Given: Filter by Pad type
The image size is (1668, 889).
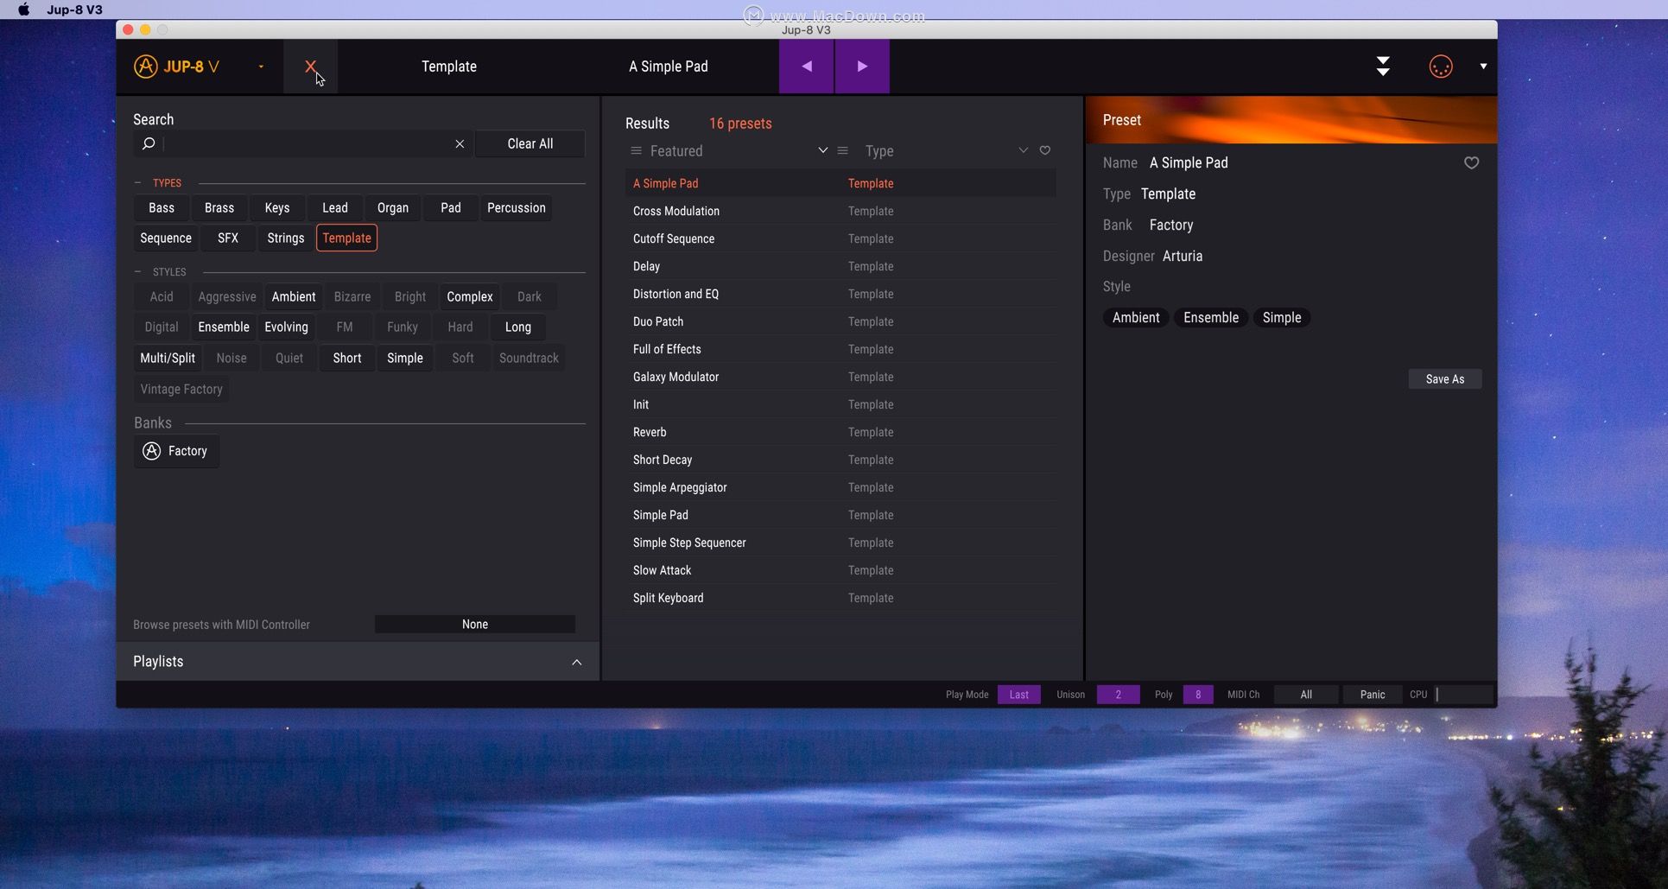Looking at the screenshot, I should click(451, 208).
